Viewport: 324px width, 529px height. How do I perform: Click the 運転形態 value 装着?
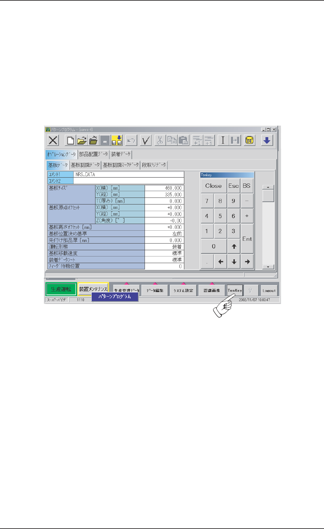click(x=164, y=247)
